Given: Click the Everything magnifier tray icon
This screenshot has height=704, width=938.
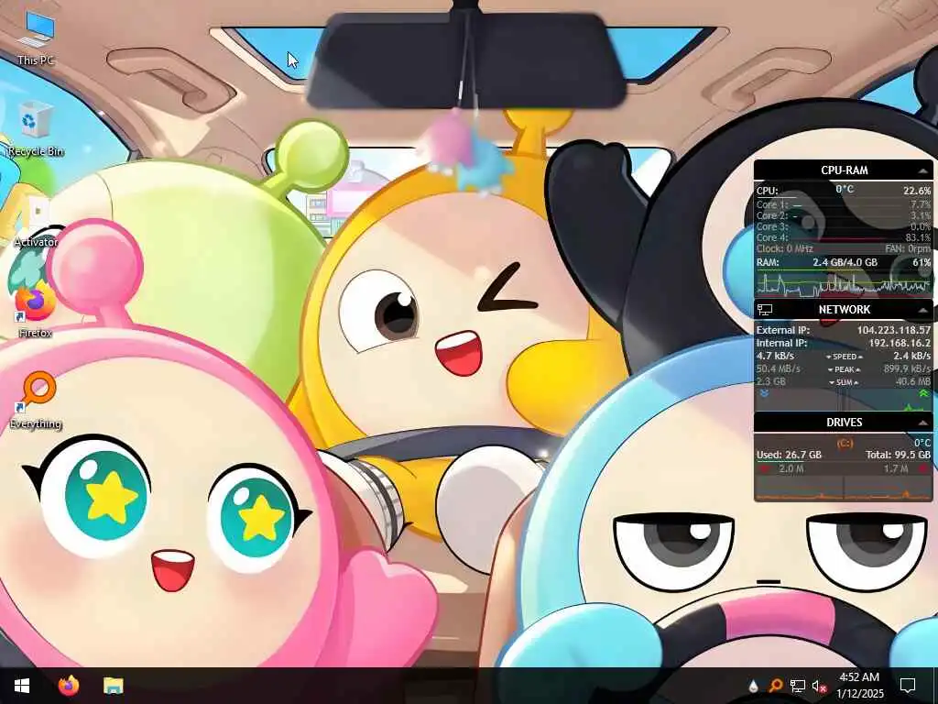Looking at the screenshot, I should click(776, 686).
